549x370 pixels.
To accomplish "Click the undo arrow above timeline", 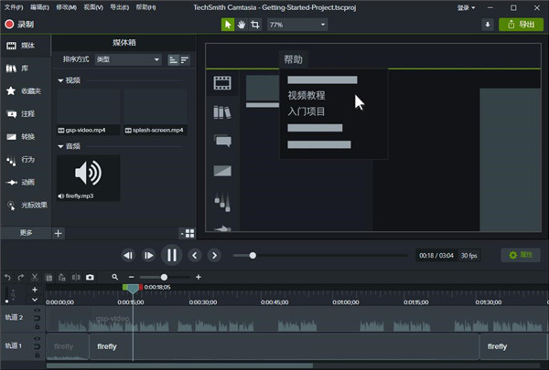I will click(8, 277).
